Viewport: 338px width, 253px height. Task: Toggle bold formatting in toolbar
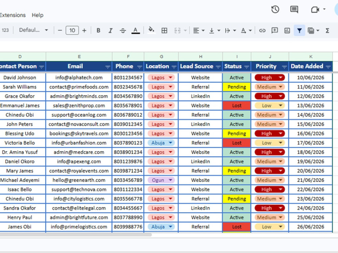pyautogui.click(x=98, y=31)
